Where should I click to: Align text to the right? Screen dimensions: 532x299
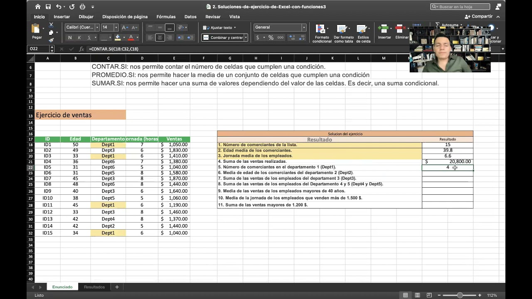(169, 37)
